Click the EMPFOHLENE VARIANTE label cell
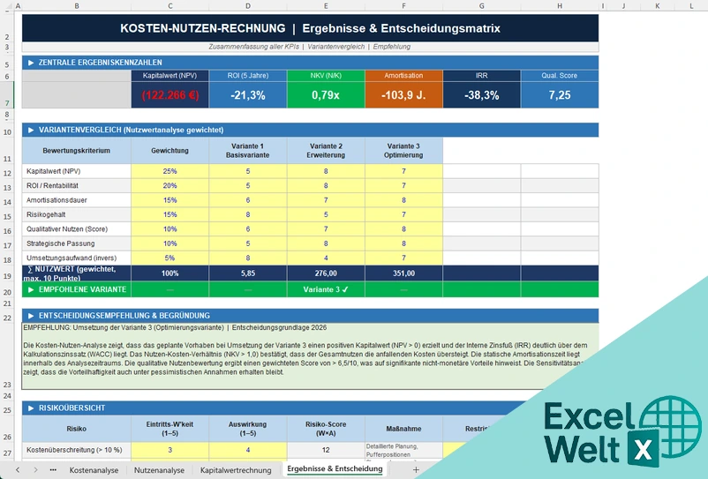Screen dimensions: 708x479 pos(77,289)
